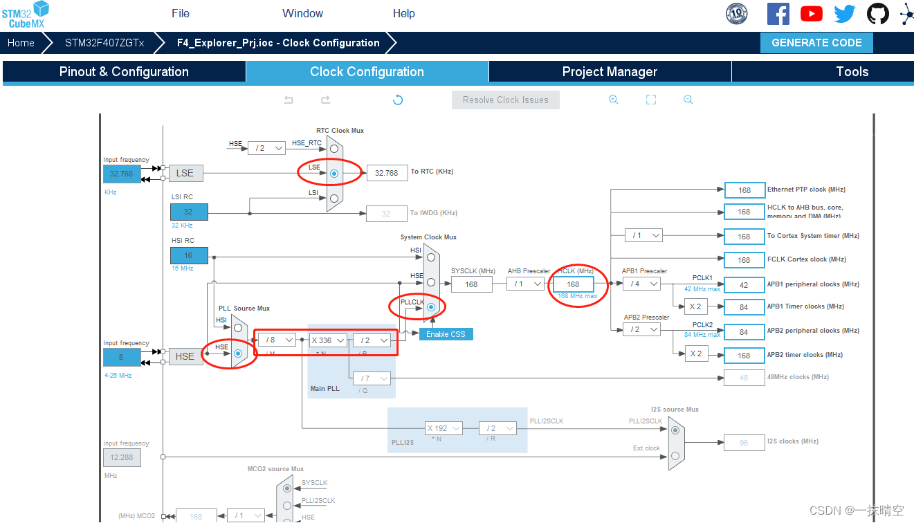Viewport: 914px width, 523px height.
Task: Click F4_Explorer_Prj.ioc breadcrumb
Action: pos(278,43)
